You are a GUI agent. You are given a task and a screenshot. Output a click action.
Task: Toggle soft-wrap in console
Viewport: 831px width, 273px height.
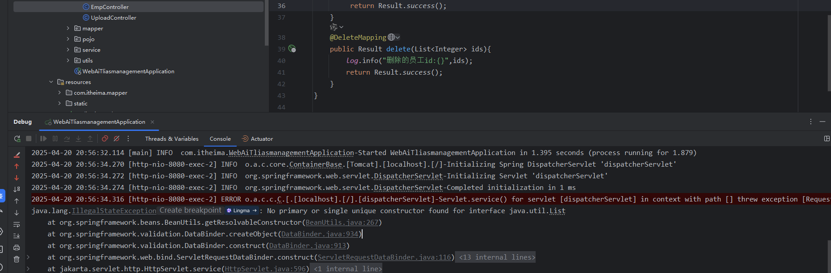click(x=17, y=224)
